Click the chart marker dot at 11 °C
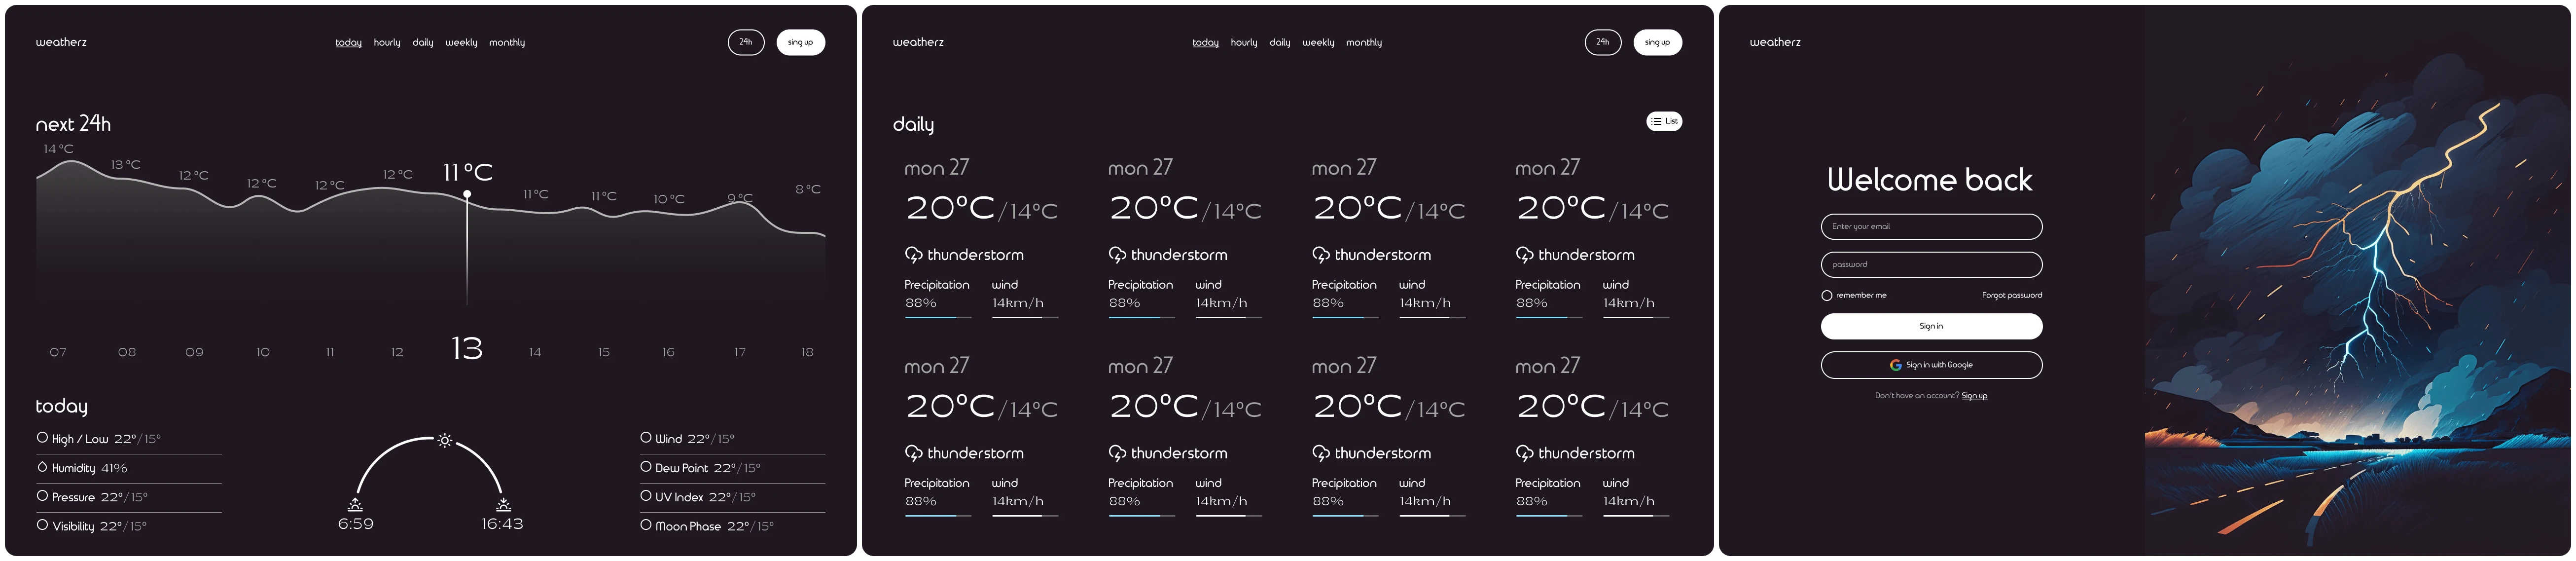This screenshot has width=2576, height=561. tap(467, 194)
